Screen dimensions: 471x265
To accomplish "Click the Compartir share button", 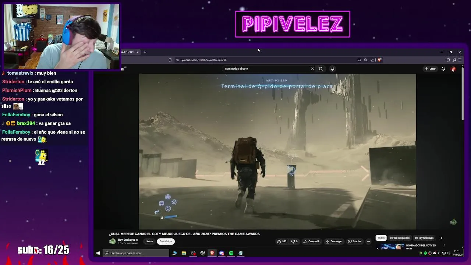I will click(x=311, y=241).
